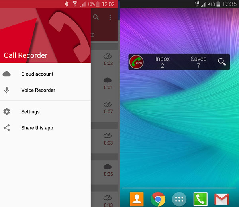239x207 pixels.
Task: Tap the widget's search magnifier icon
Action: 222,62
